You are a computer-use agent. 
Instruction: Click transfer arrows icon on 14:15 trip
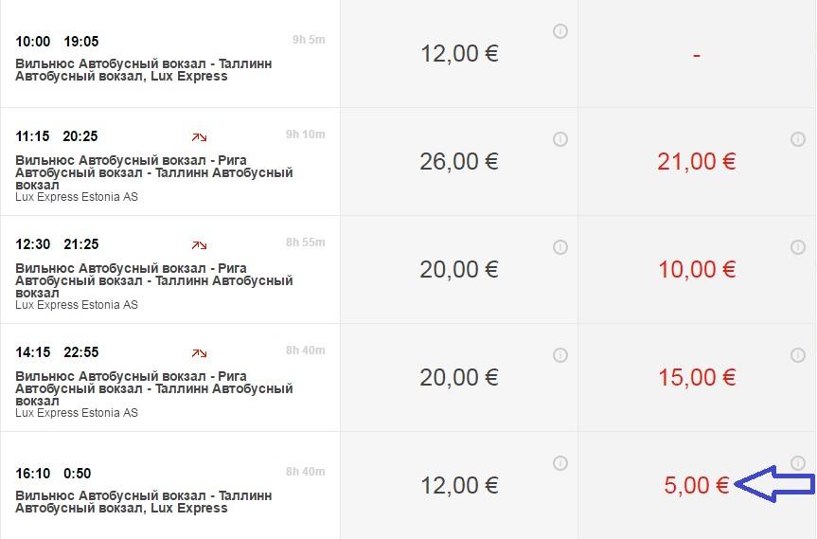click(199, 353)
